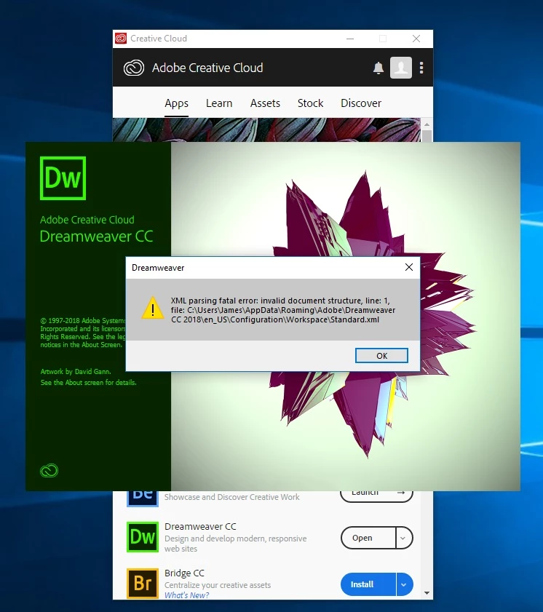Click the scroll up arrow in Creative Cloud
This screenshot has height=612, width=543.
click(x=427, y=124)
